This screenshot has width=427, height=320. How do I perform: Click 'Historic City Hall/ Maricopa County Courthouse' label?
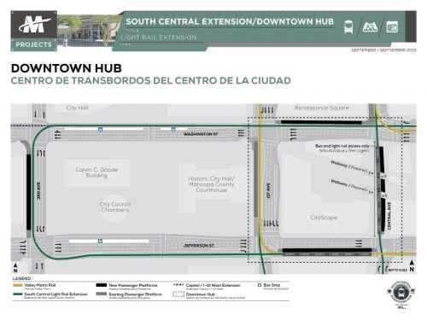click(211, 184)
